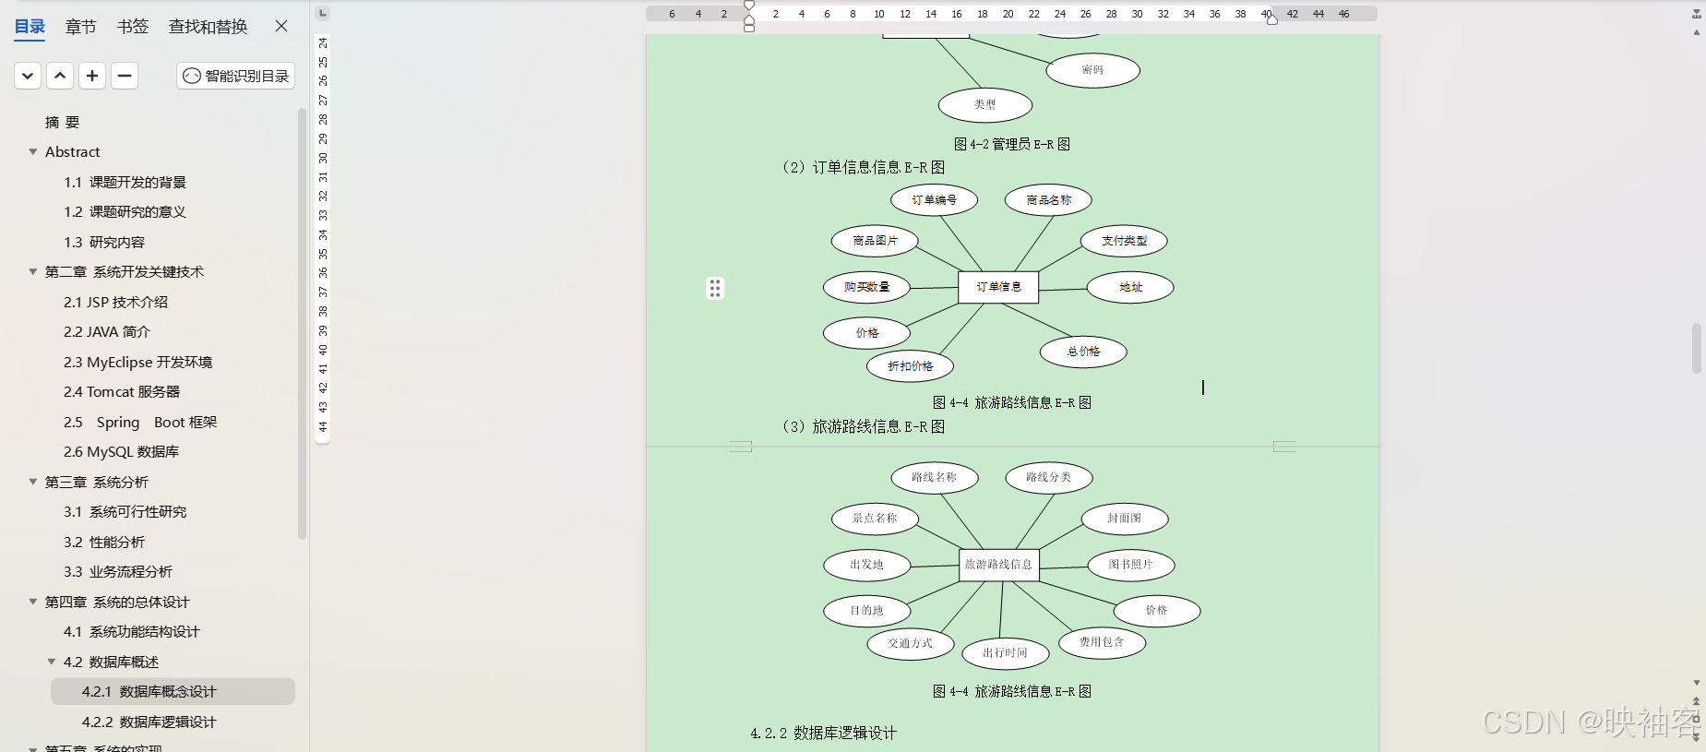Collapse the Abstract outline node
The height and width of the screenshot is (752, 1706).
point(33,151)
